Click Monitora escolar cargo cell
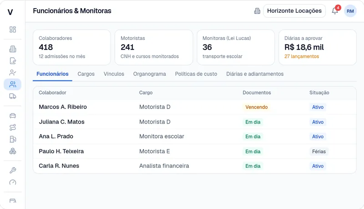 [162, 136]
